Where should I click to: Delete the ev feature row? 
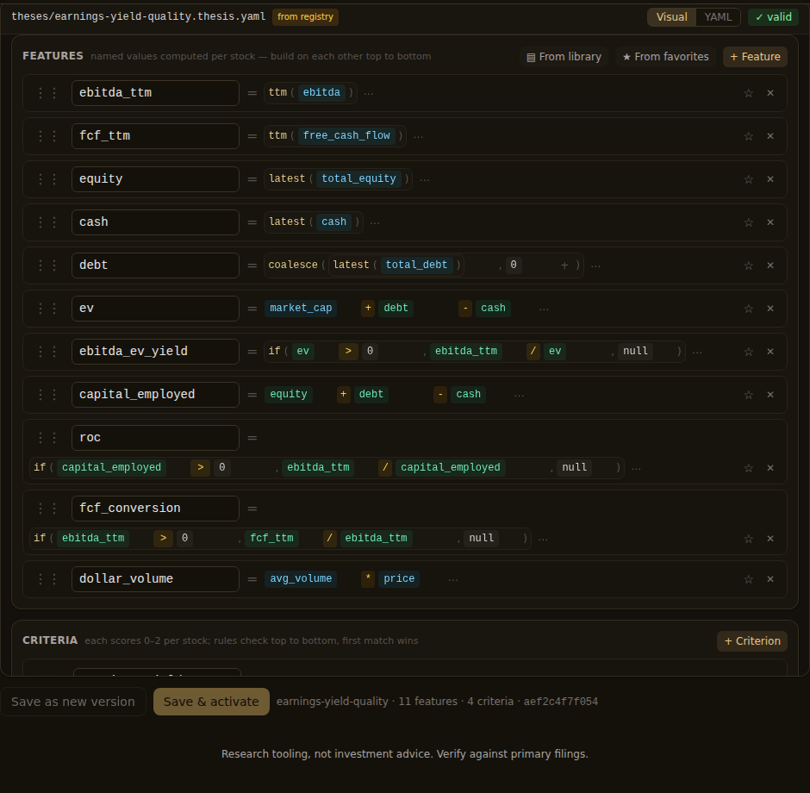pos(770,309)
